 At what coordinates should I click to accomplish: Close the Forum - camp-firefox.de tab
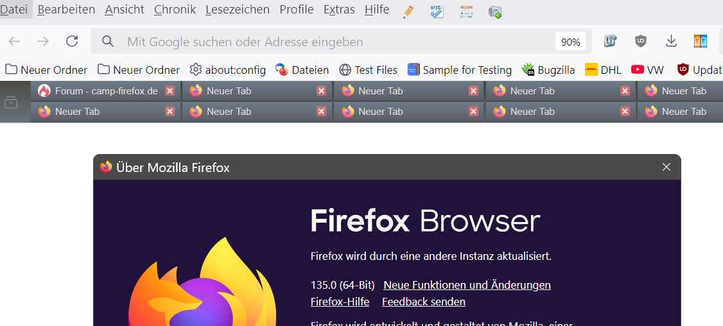[170, 91]
